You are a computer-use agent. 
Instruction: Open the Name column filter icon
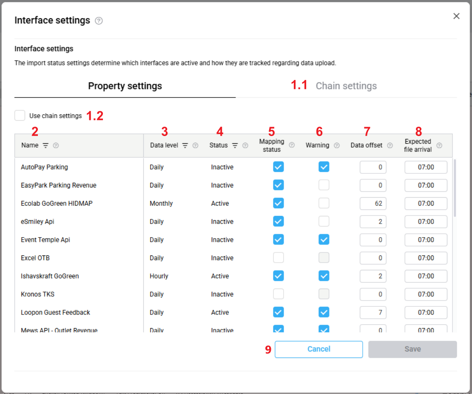click(45, 145)
